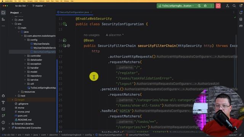Image resolution: width=244 pixels, height=137 pixels.
Task: Open the Project tool window icon
Action: coord(3,13)
